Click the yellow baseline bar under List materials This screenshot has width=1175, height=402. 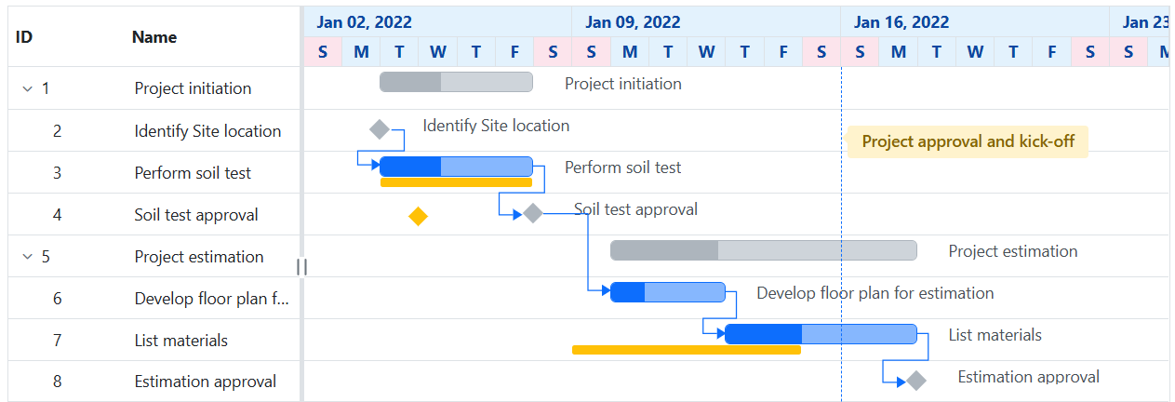(687, 350)
